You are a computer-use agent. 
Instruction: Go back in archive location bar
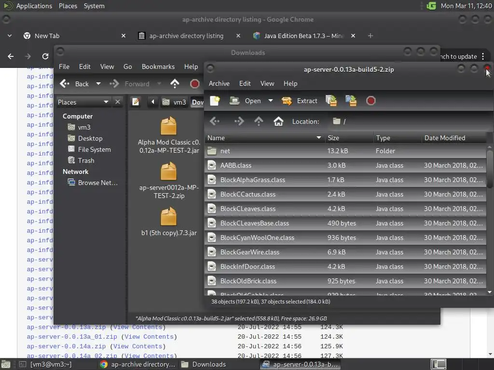(x=215, y=121)
